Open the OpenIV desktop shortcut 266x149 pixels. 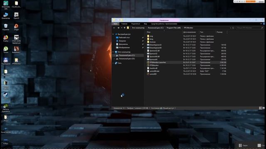click(16, 16)
